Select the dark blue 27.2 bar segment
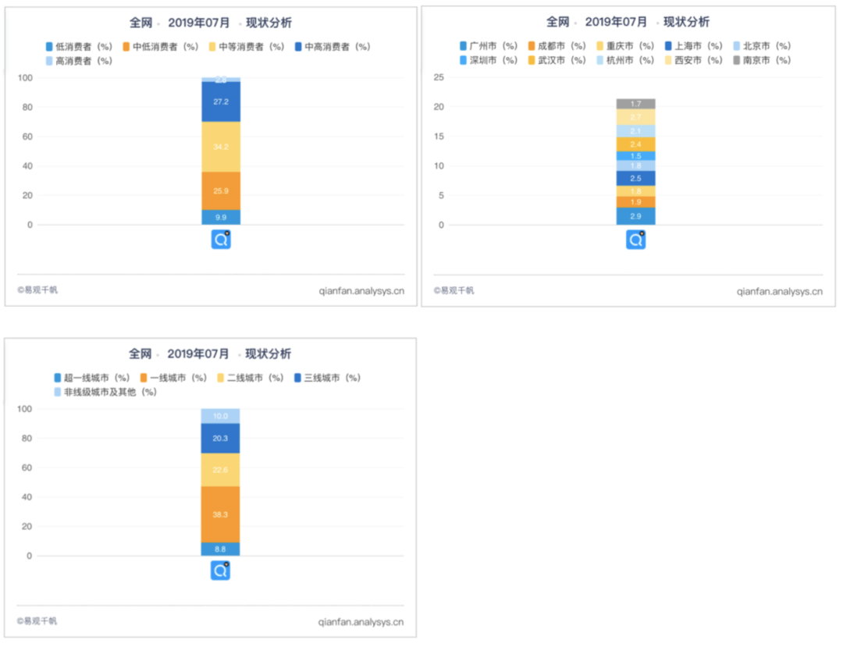Viewport: 843px width, 647px height. [221, 101]
